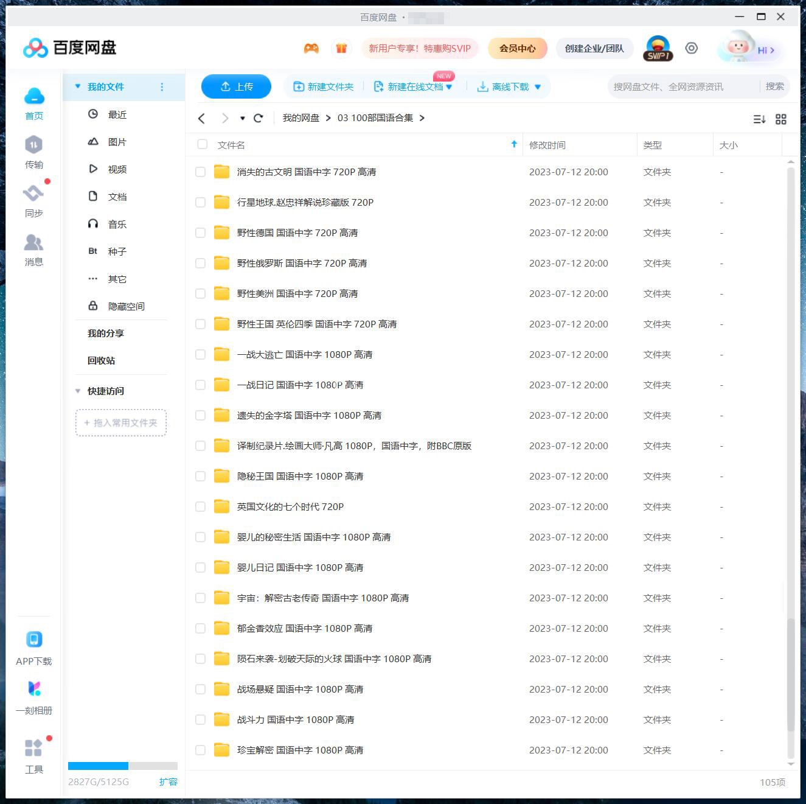Select all files via header checkbox
The width and height of the screenshot is (806, 804).
point(202,144)
